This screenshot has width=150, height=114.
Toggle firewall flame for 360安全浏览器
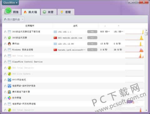tap(5, 38)
